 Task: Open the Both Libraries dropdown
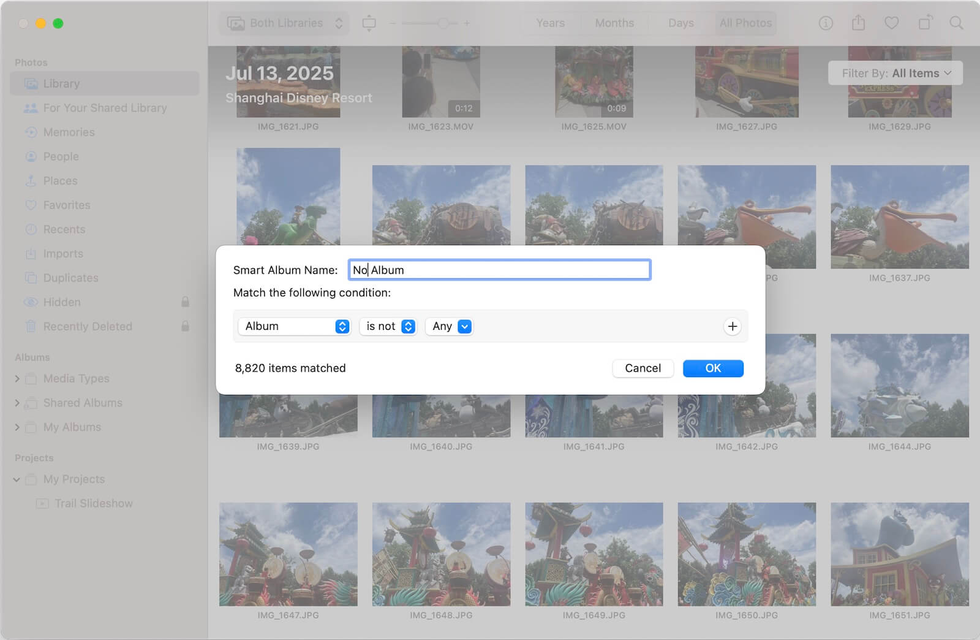[285, 23]
